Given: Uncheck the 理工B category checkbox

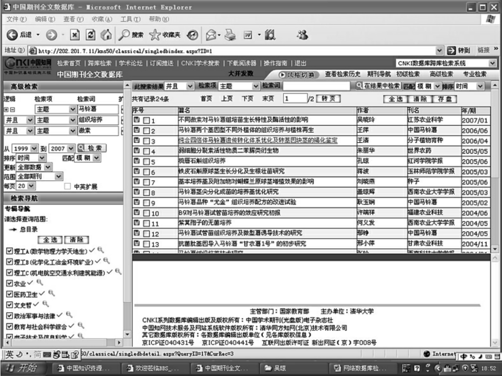Looking at the screenshot, I should pyautogui.click(x=10, y=262).
